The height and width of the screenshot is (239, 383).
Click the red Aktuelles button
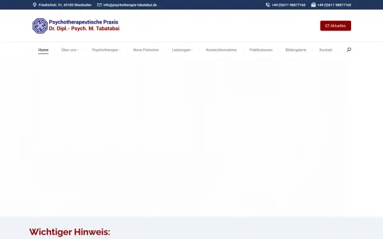(336, 25)
